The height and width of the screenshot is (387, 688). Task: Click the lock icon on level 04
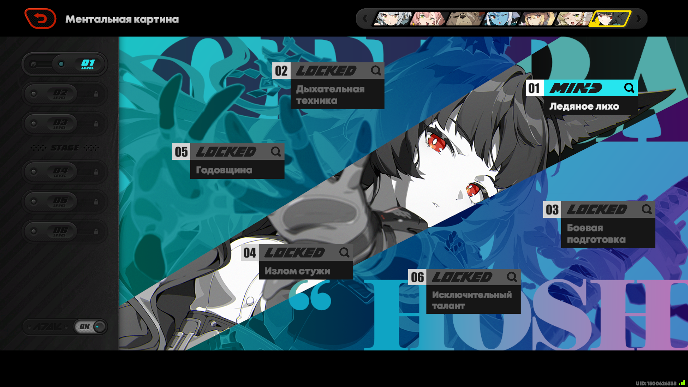click(96, 172)
